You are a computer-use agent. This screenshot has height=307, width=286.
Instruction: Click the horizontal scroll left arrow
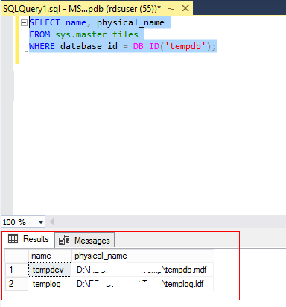click(x=52, y=221)
